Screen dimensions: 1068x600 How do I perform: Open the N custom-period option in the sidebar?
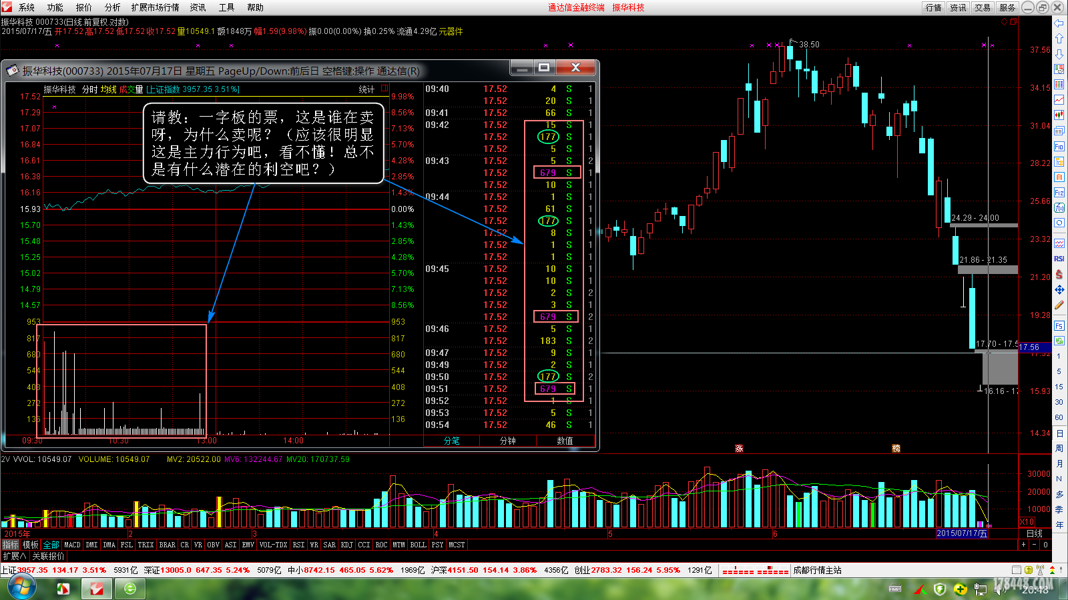pyautogui.click(x=1059, y=479)
